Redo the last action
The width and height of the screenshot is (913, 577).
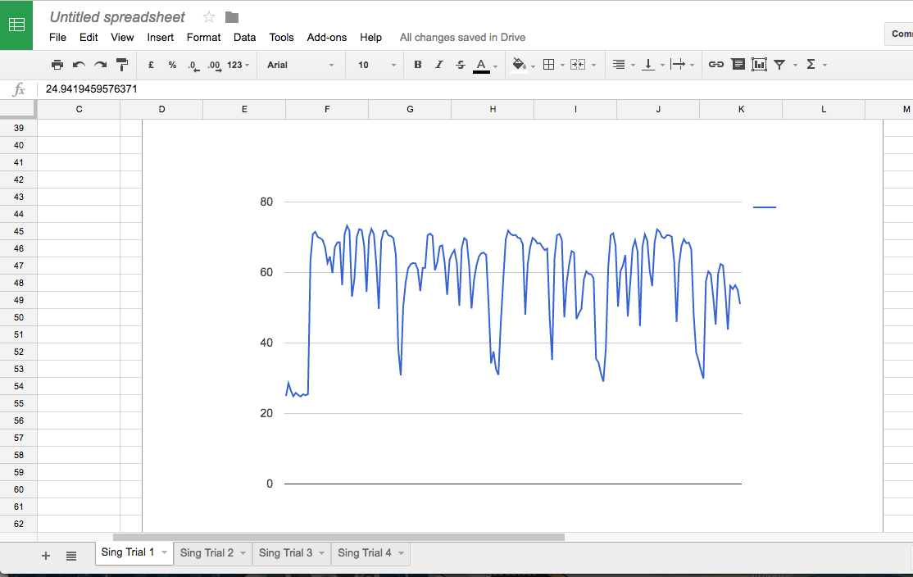click(x=100, y=65)
